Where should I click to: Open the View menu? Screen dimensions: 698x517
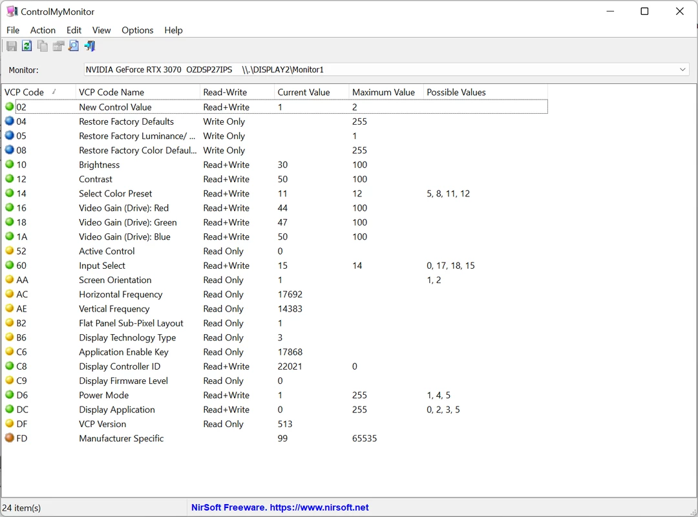tap(101, 30)
